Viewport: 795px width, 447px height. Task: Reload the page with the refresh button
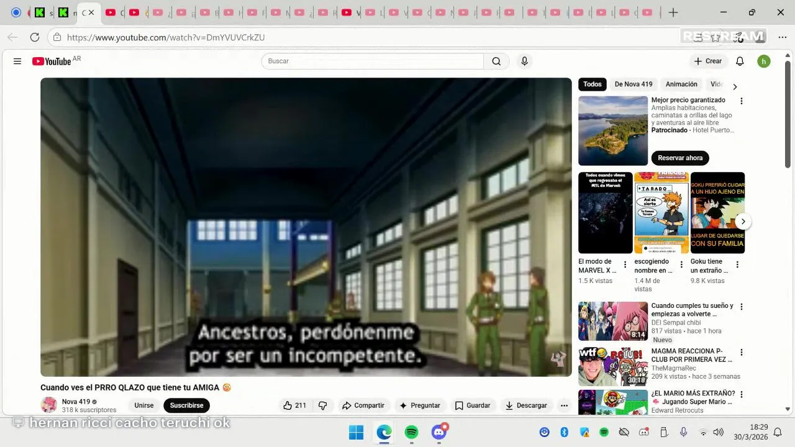[35, 37]
